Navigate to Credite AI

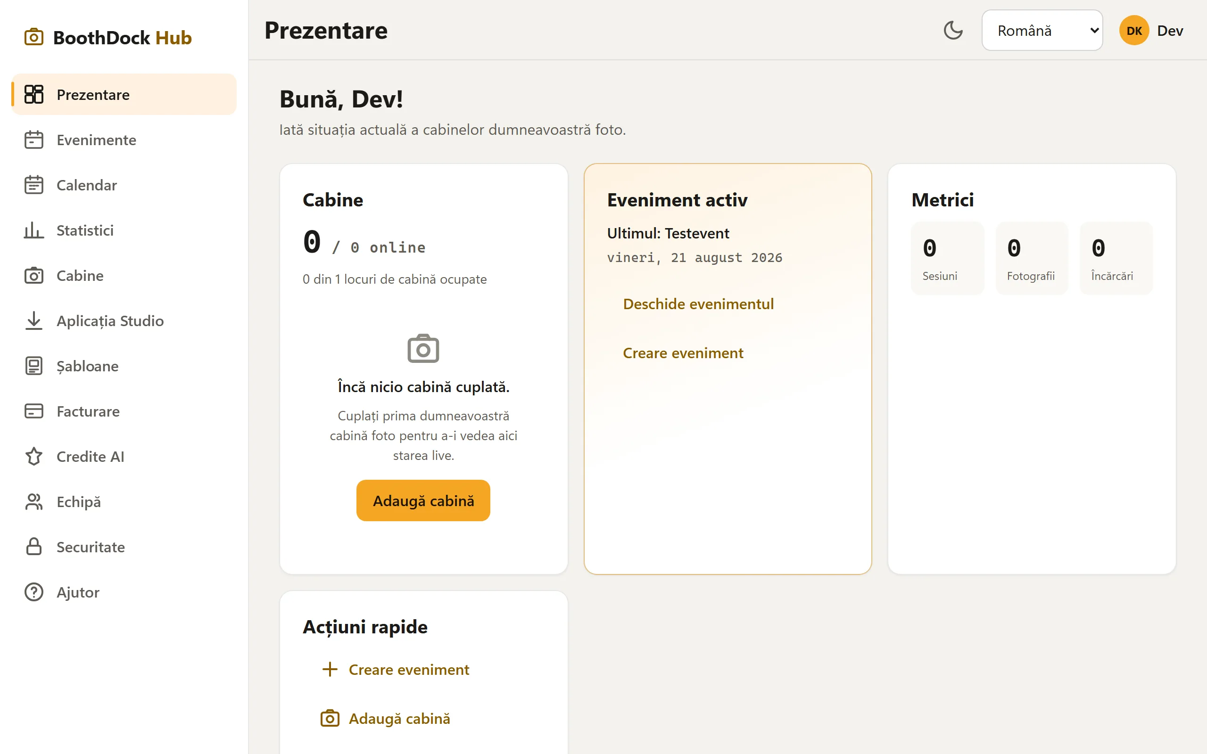pyautogui.click(x=124, y=456)
